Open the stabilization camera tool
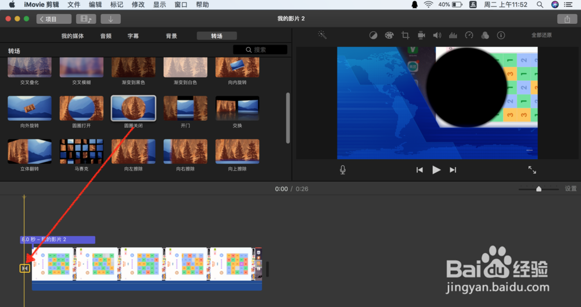Image resolution: width=581 pixels, height=307 pixels. coord(421,35)
